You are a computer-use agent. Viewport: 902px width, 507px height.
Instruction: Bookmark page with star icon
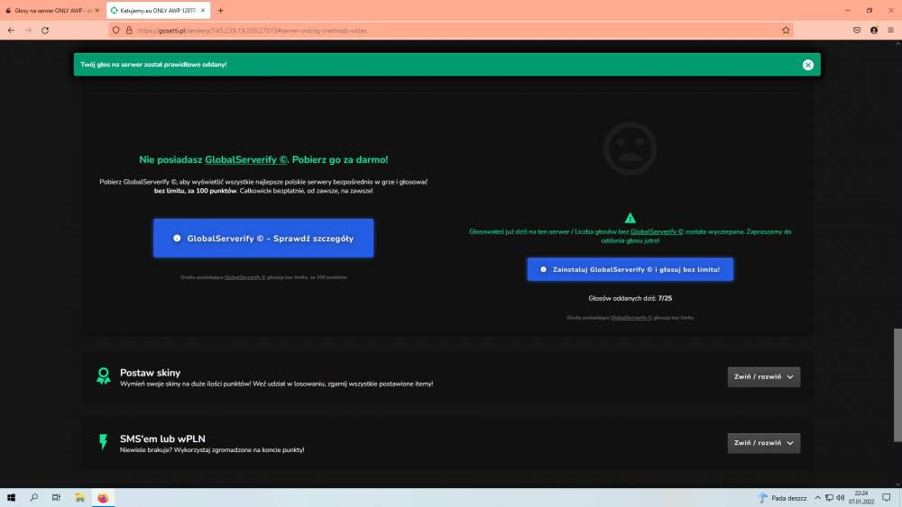click(786, 31)
